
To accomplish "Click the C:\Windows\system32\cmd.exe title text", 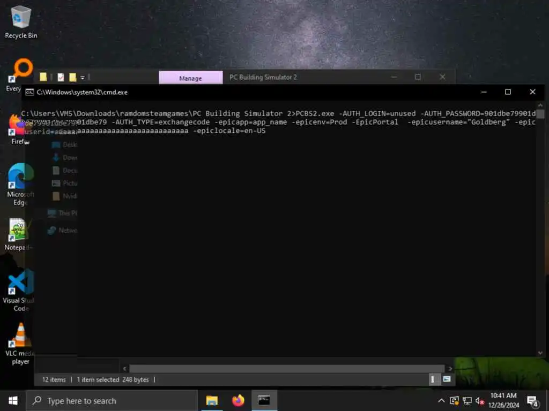I will [82, 92].
